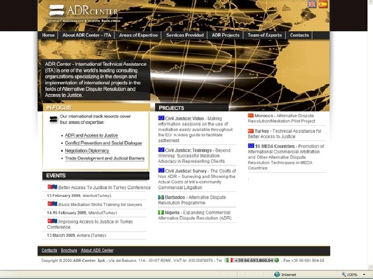
Task: Click flags beside Basic Mediation Skills Training
Action: [x=52, y=204]
